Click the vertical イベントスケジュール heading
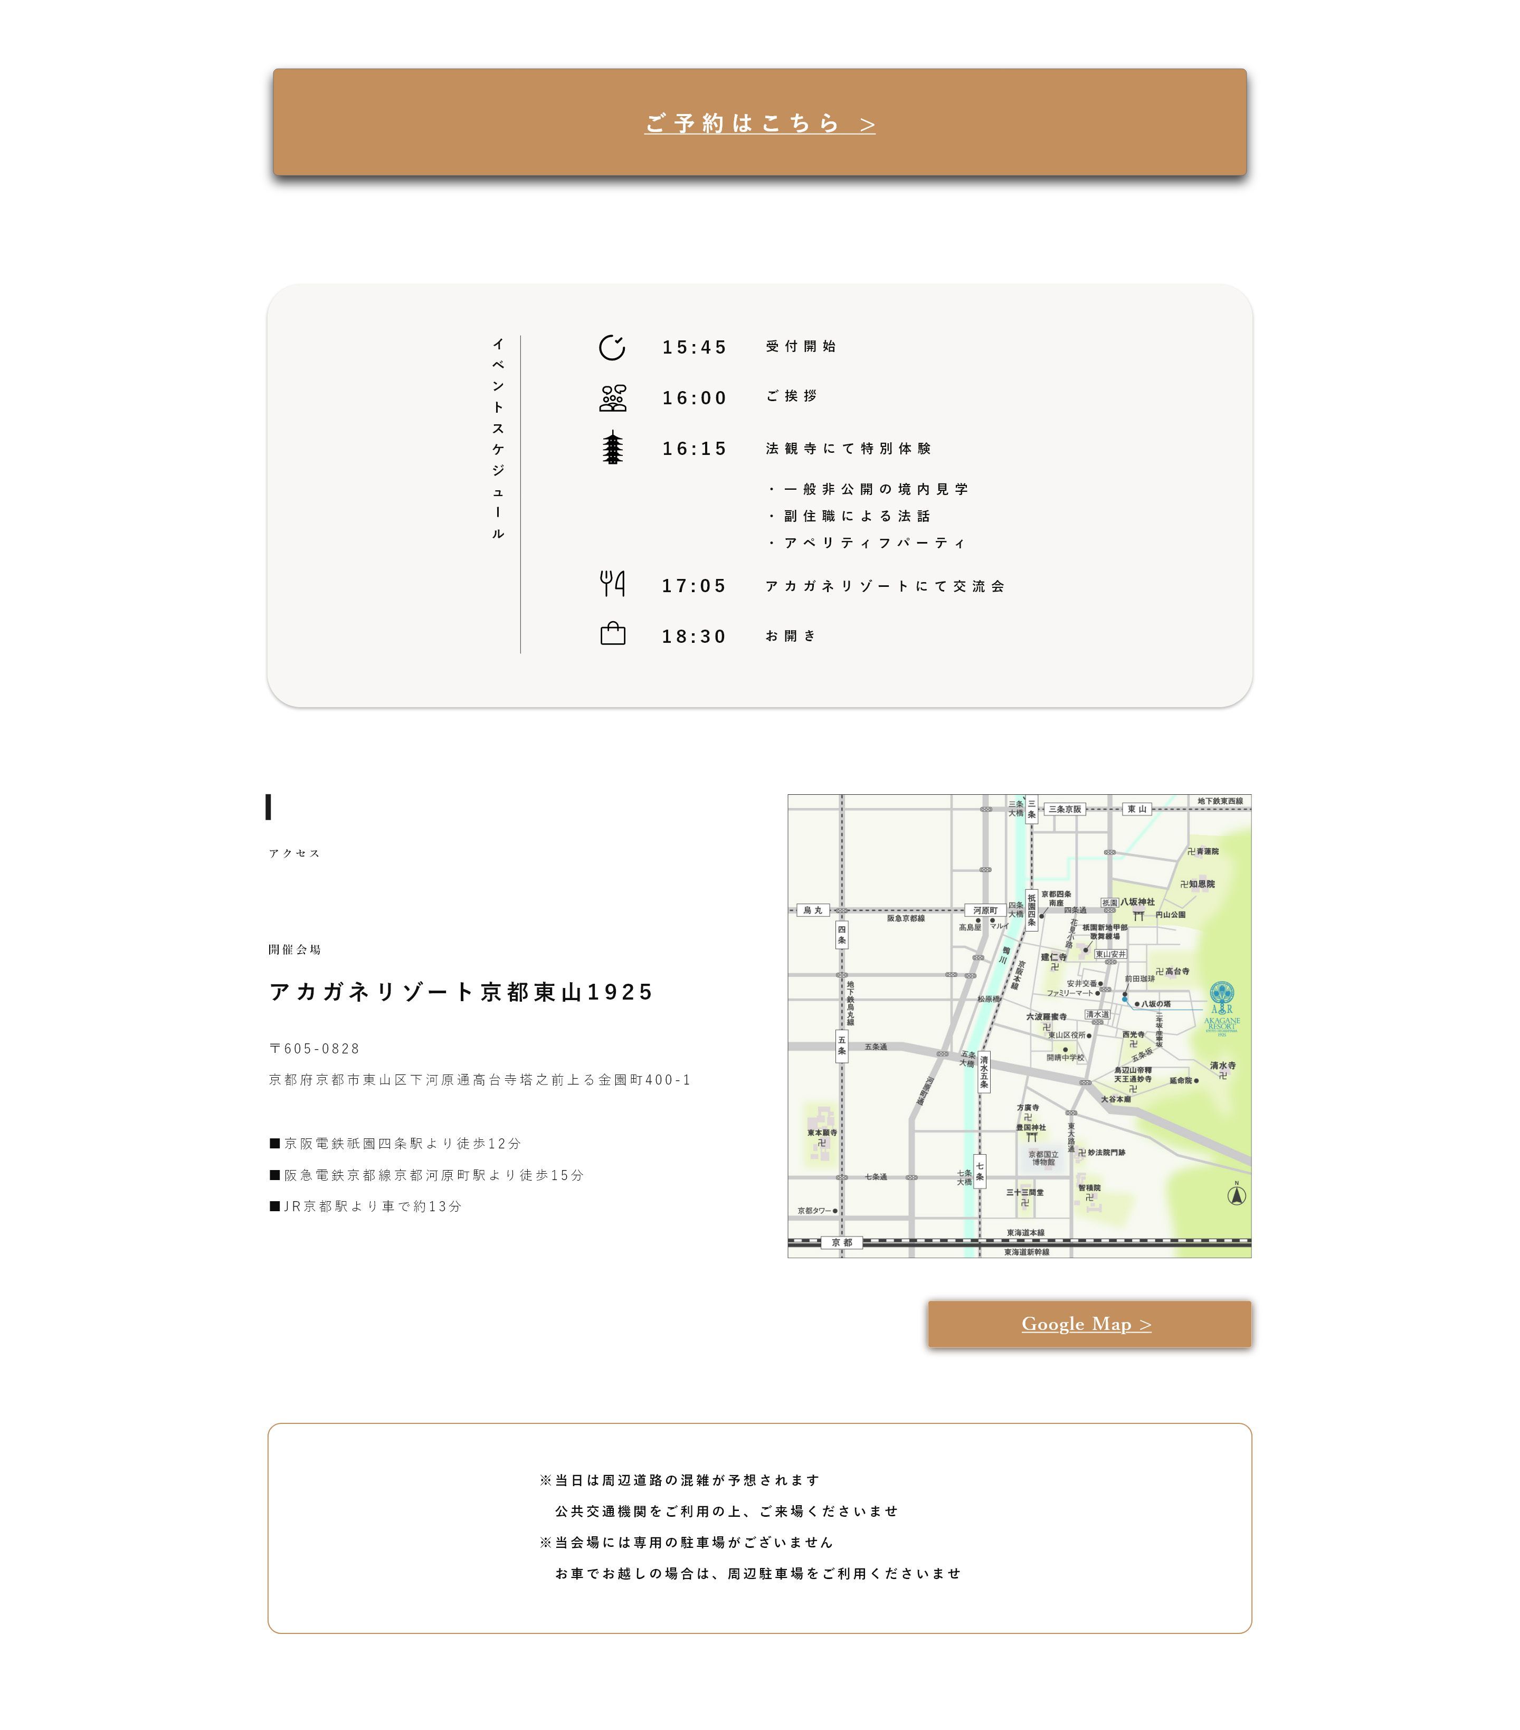 click(x=498, y=439)
